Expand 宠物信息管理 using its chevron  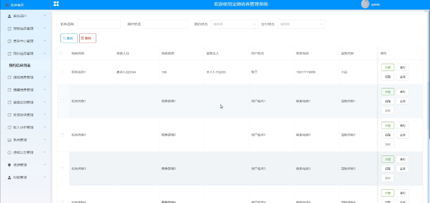click(x=45, y=28)
